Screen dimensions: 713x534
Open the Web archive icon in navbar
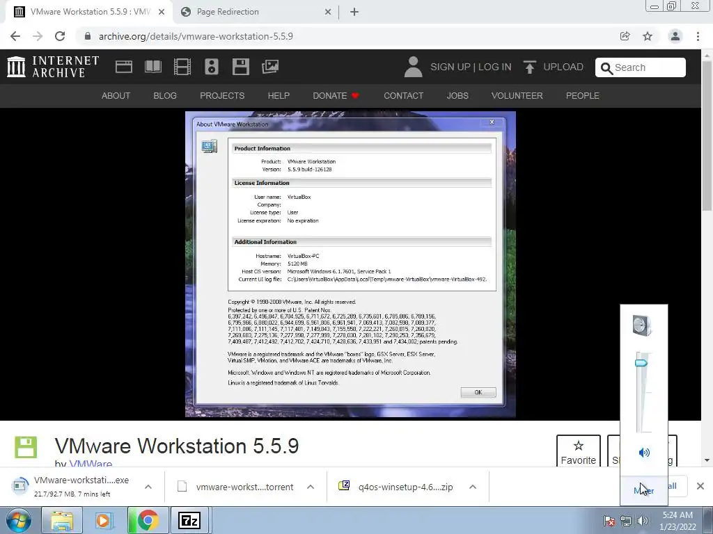124,67
